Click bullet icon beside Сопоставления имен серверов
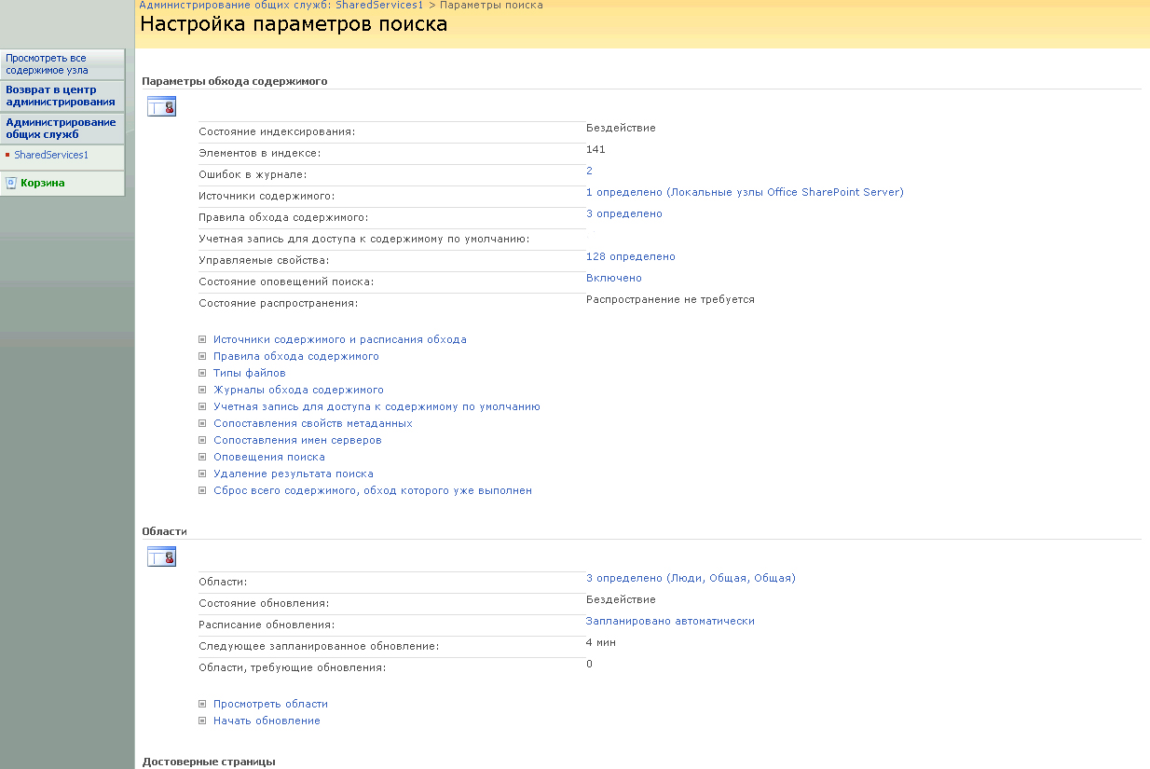This screenshot has height=769, width=1150. [x=202, y=441]
